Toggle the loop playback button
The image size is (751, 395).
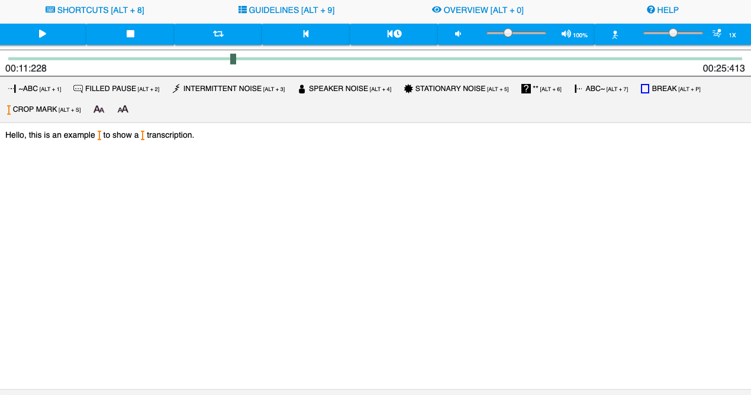(218, 34)
